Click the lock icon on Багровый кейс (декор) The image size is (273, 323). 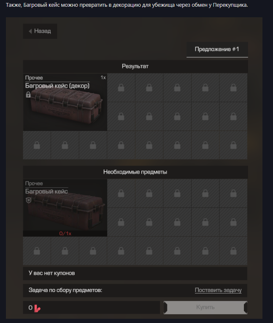coord(28,95)
